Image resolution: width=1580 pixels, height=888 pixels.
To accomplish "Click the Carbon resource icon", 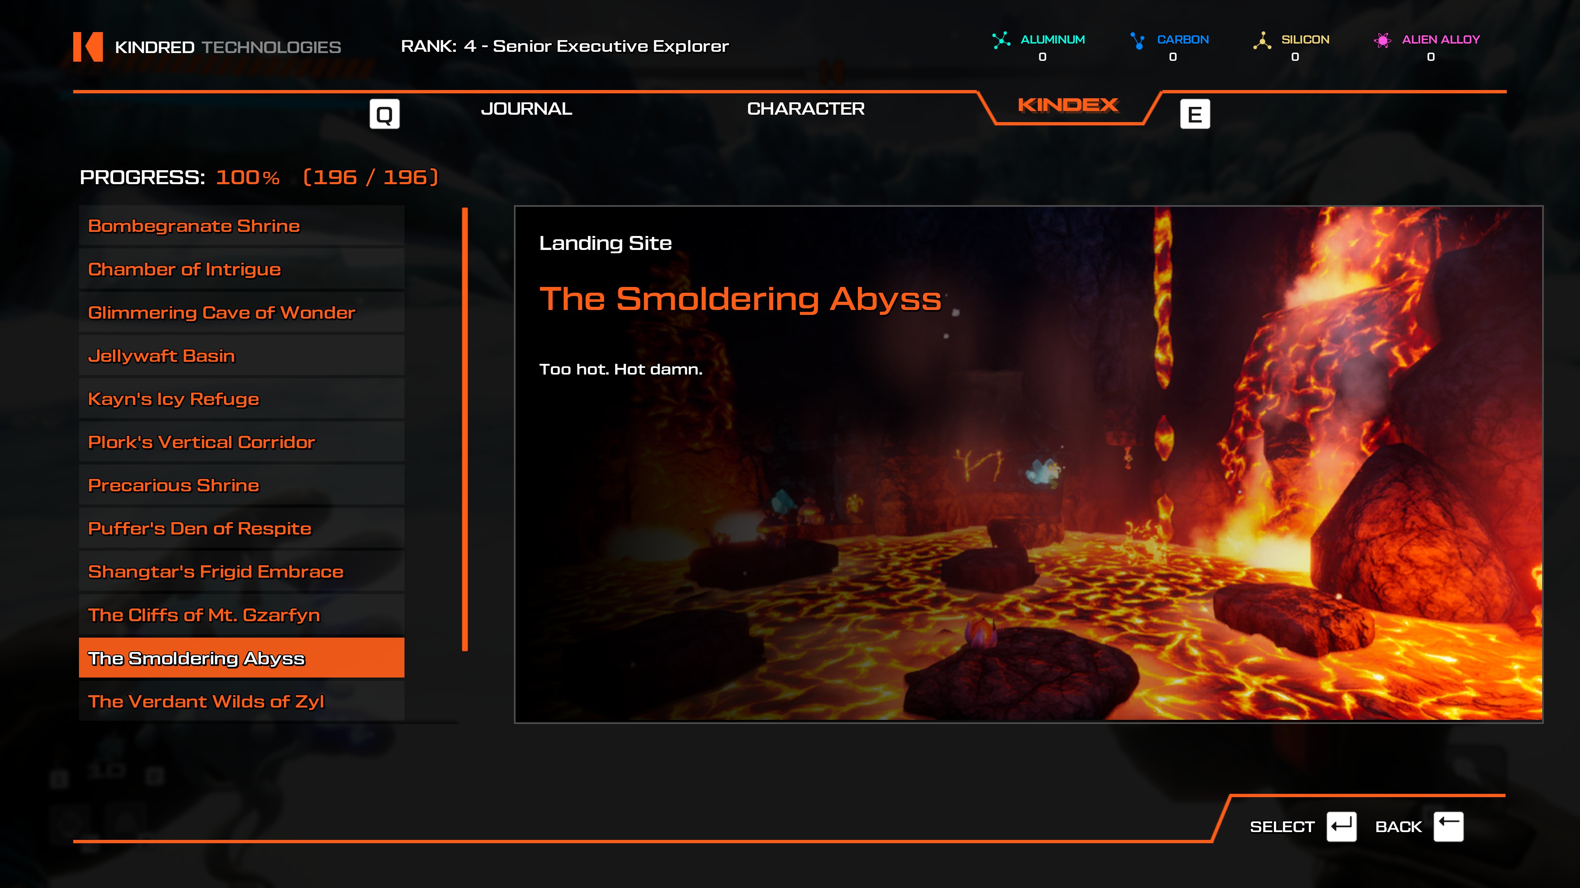I will click(1137, 40).
